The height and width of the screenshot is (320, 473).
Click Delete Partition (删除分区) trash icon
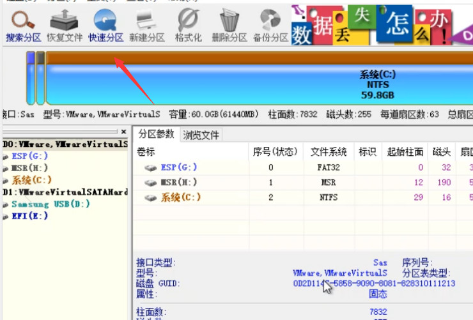[x=229, y=26]
